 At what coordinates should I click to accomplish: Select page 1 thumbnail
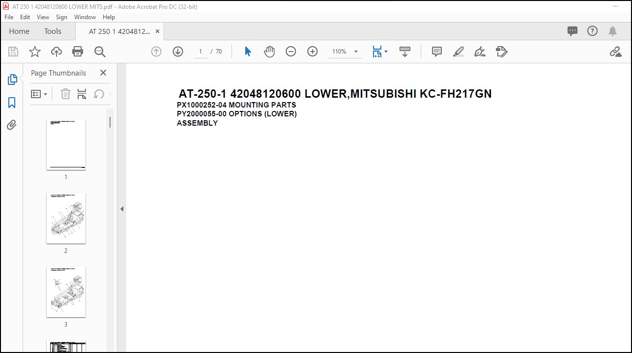pos(66,144)
